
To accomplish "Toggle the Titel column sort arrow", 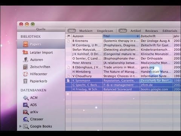I will pyautogui.click(x=138, y=36).
